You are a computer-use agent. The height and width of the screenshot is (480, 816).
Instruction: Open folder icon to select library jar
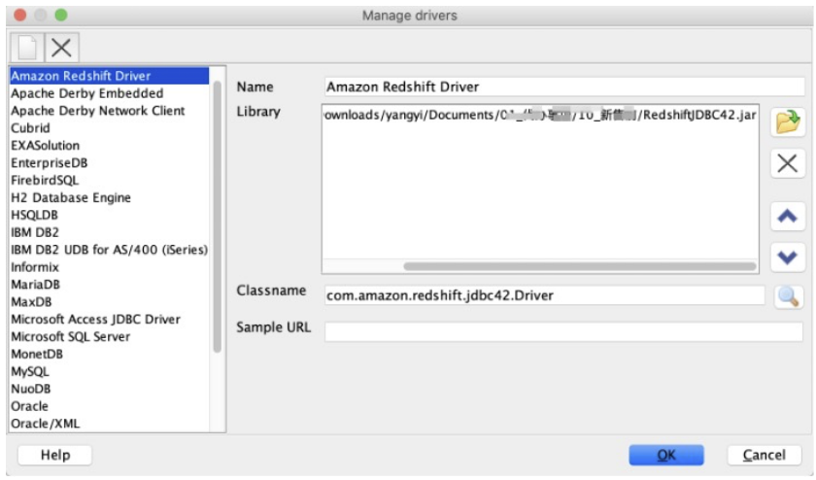pyautogui.click(x=788, y=122)
